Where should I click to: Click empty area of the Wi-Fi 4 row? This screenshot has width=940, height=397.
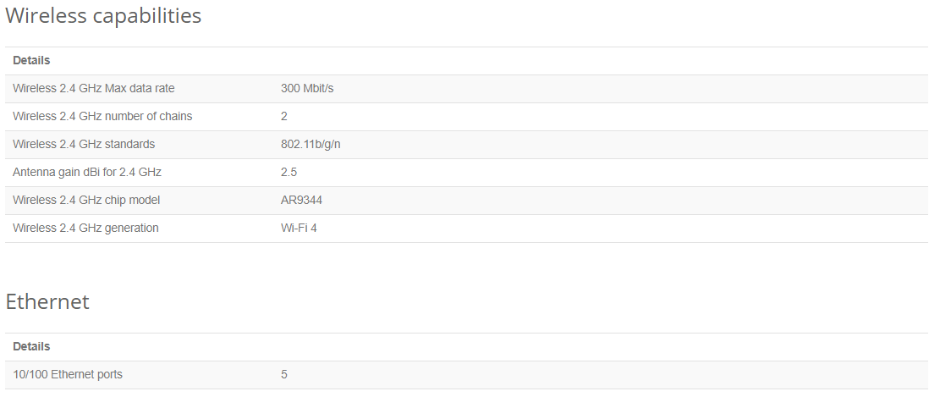[600, 228]
